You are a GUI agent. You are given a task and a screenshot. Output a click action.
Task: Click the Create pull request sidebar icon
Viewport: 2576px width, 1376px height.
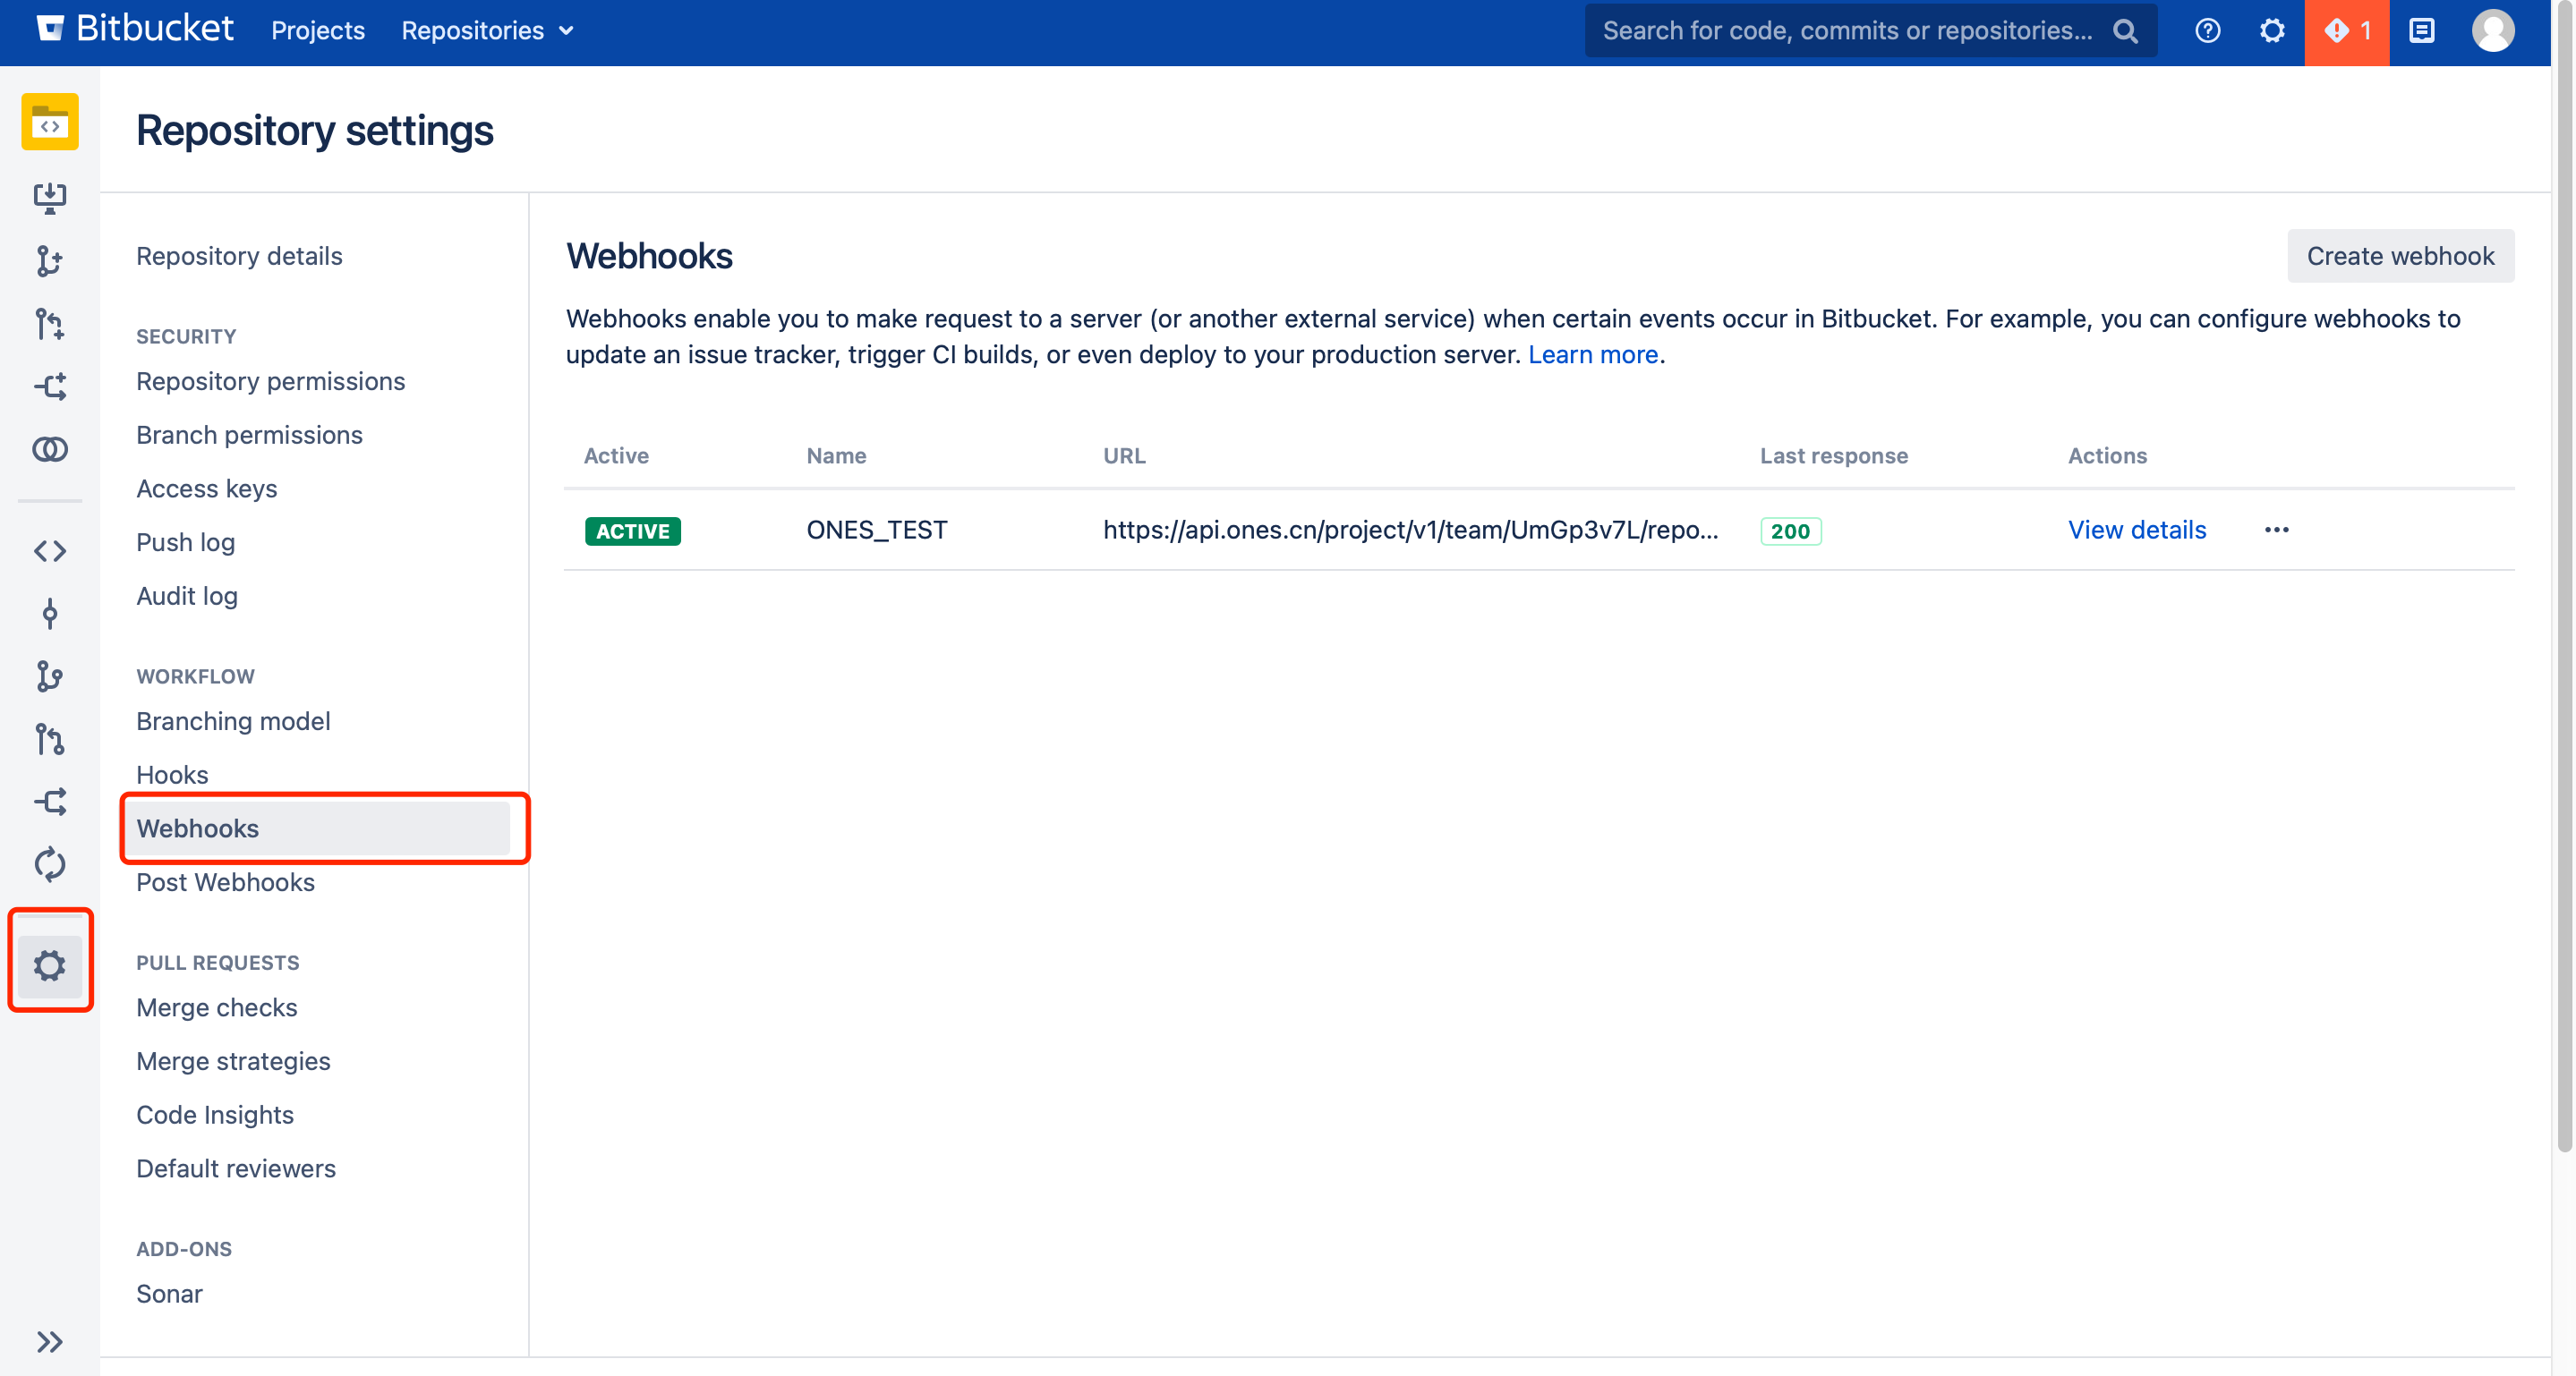click(x=50, y=324)
